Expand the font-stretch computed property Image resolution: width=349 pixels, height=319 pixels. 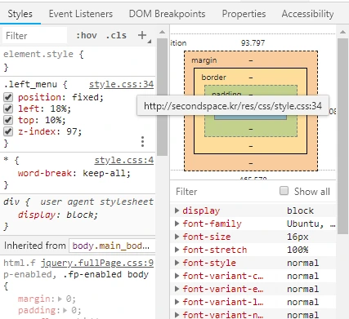point(177,250)
